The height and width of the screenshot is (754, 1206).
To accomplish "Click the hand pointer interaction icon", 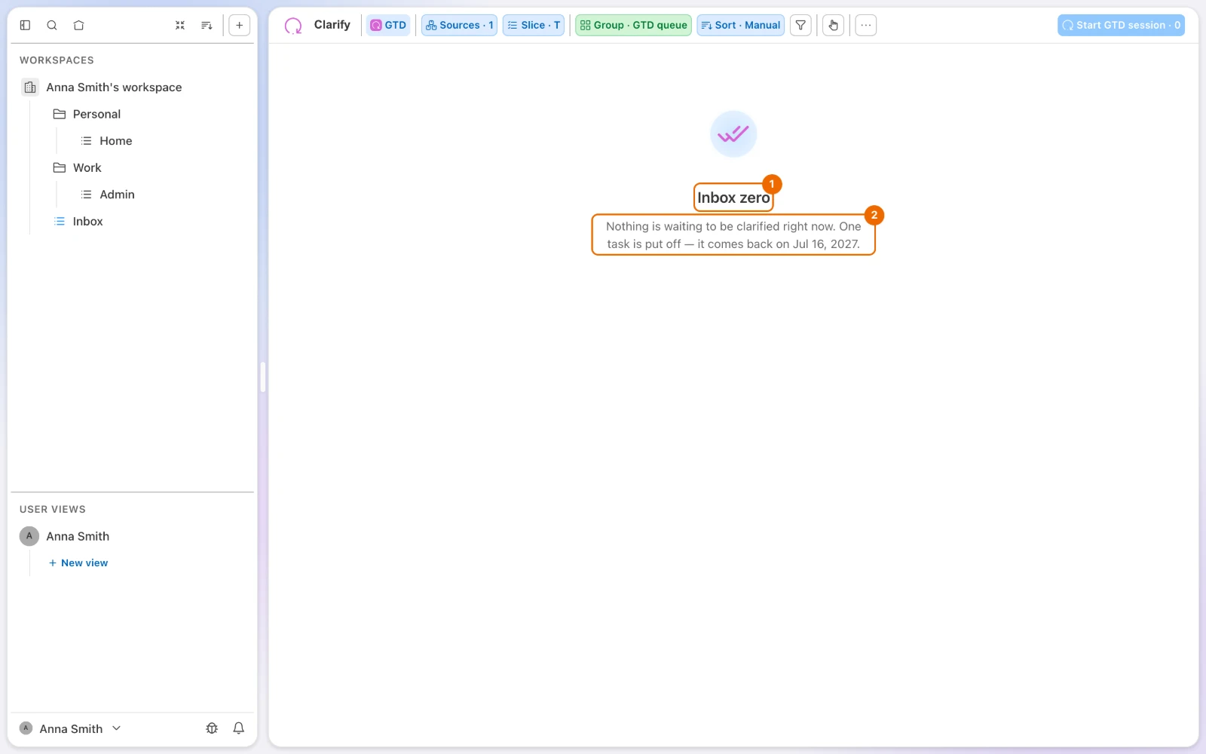I will tap(833, 25).
